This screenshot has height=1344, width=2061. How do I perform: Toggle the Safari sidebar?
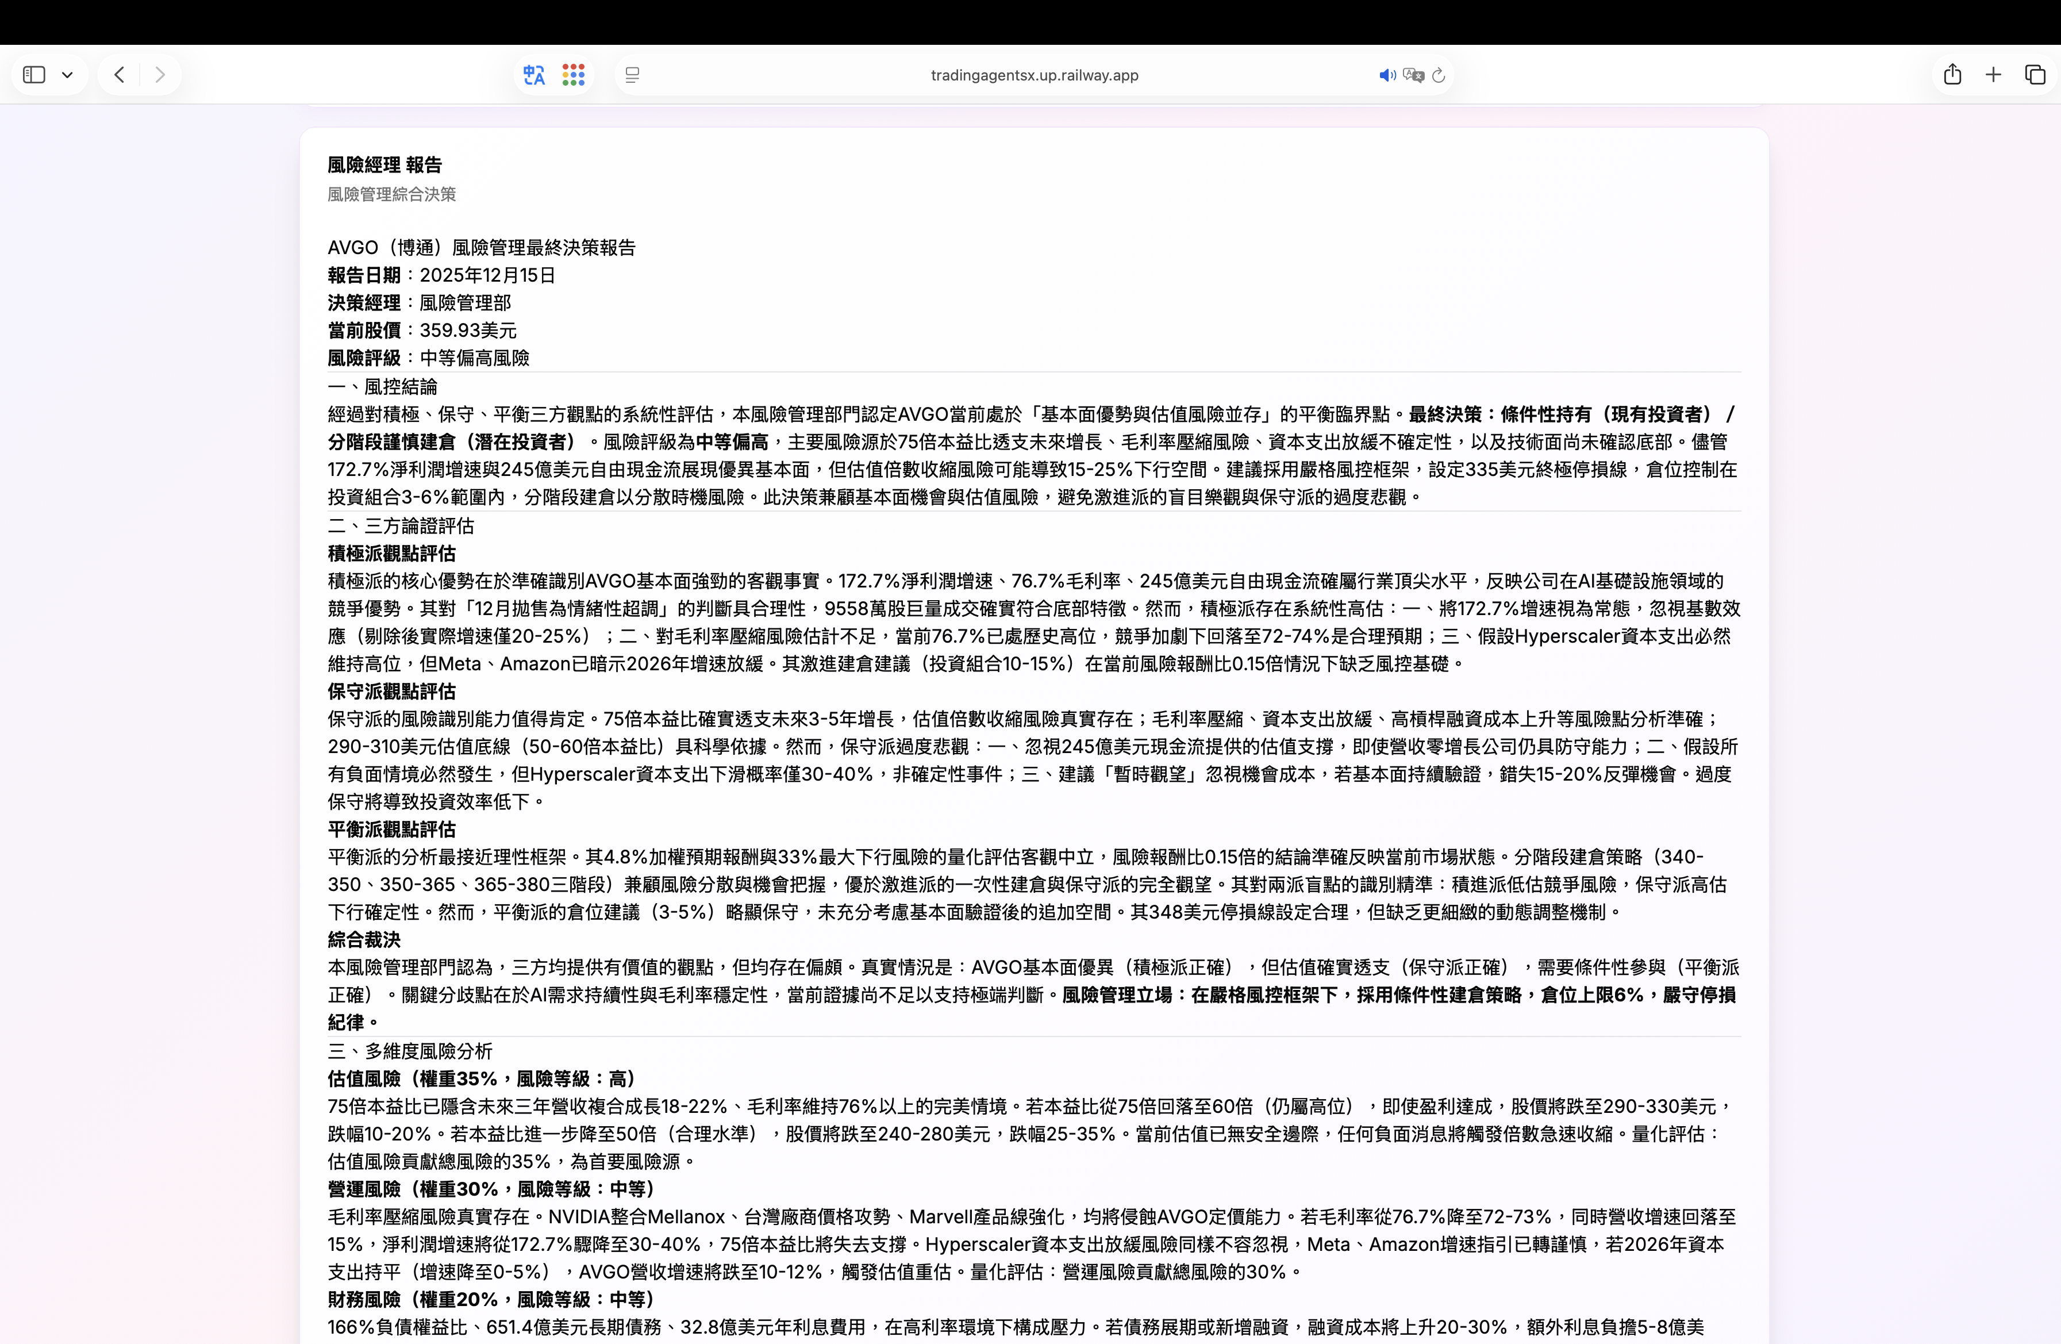[x=34, y=75]
